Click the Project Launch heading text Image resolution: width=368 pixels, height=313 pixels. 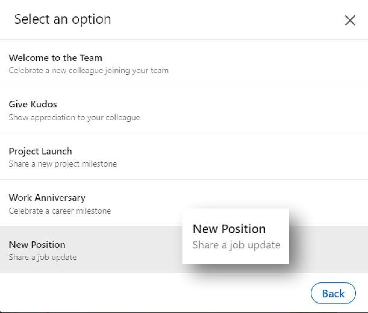tap(40, 151)
